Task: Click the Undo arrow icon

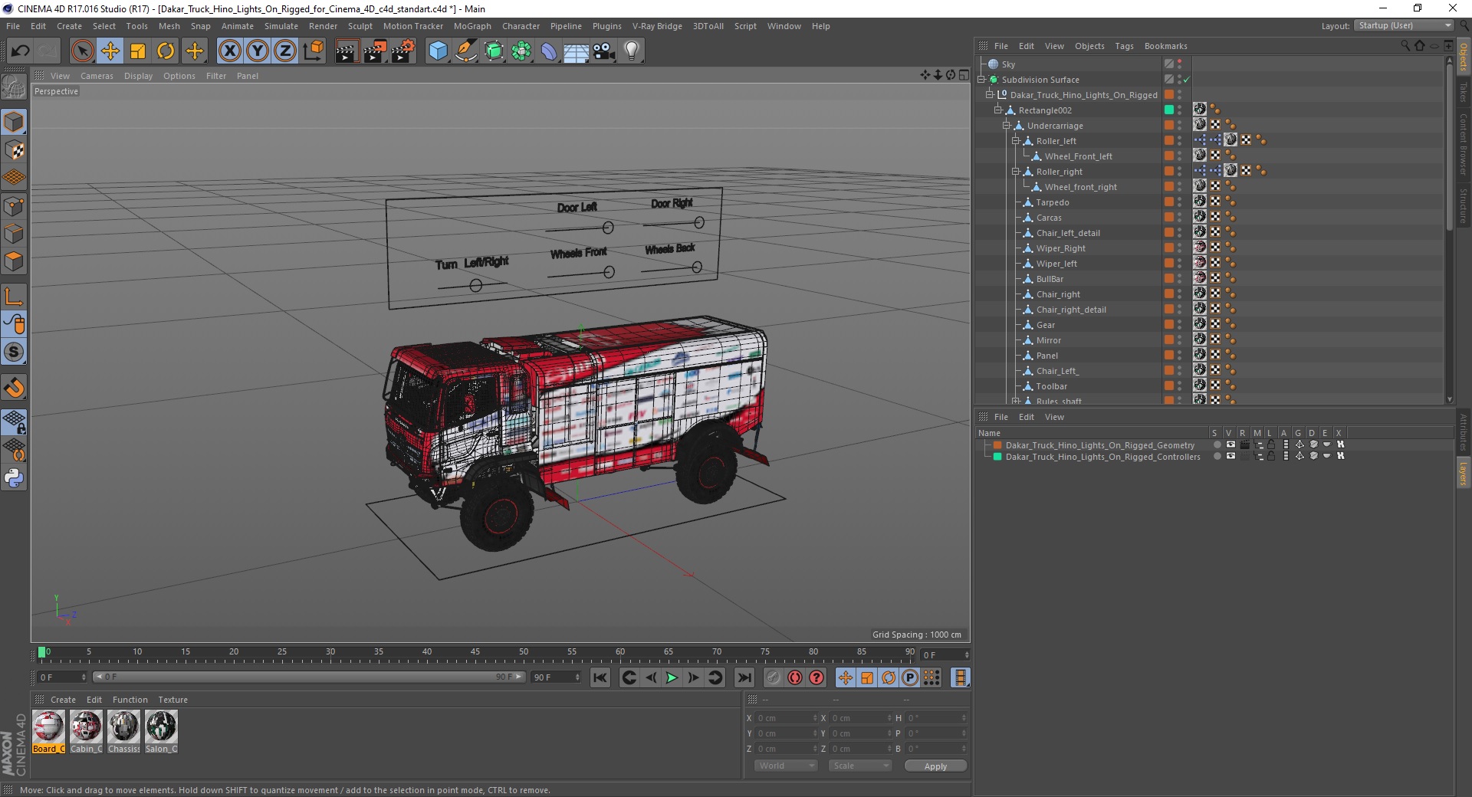Action: [21, 51]
